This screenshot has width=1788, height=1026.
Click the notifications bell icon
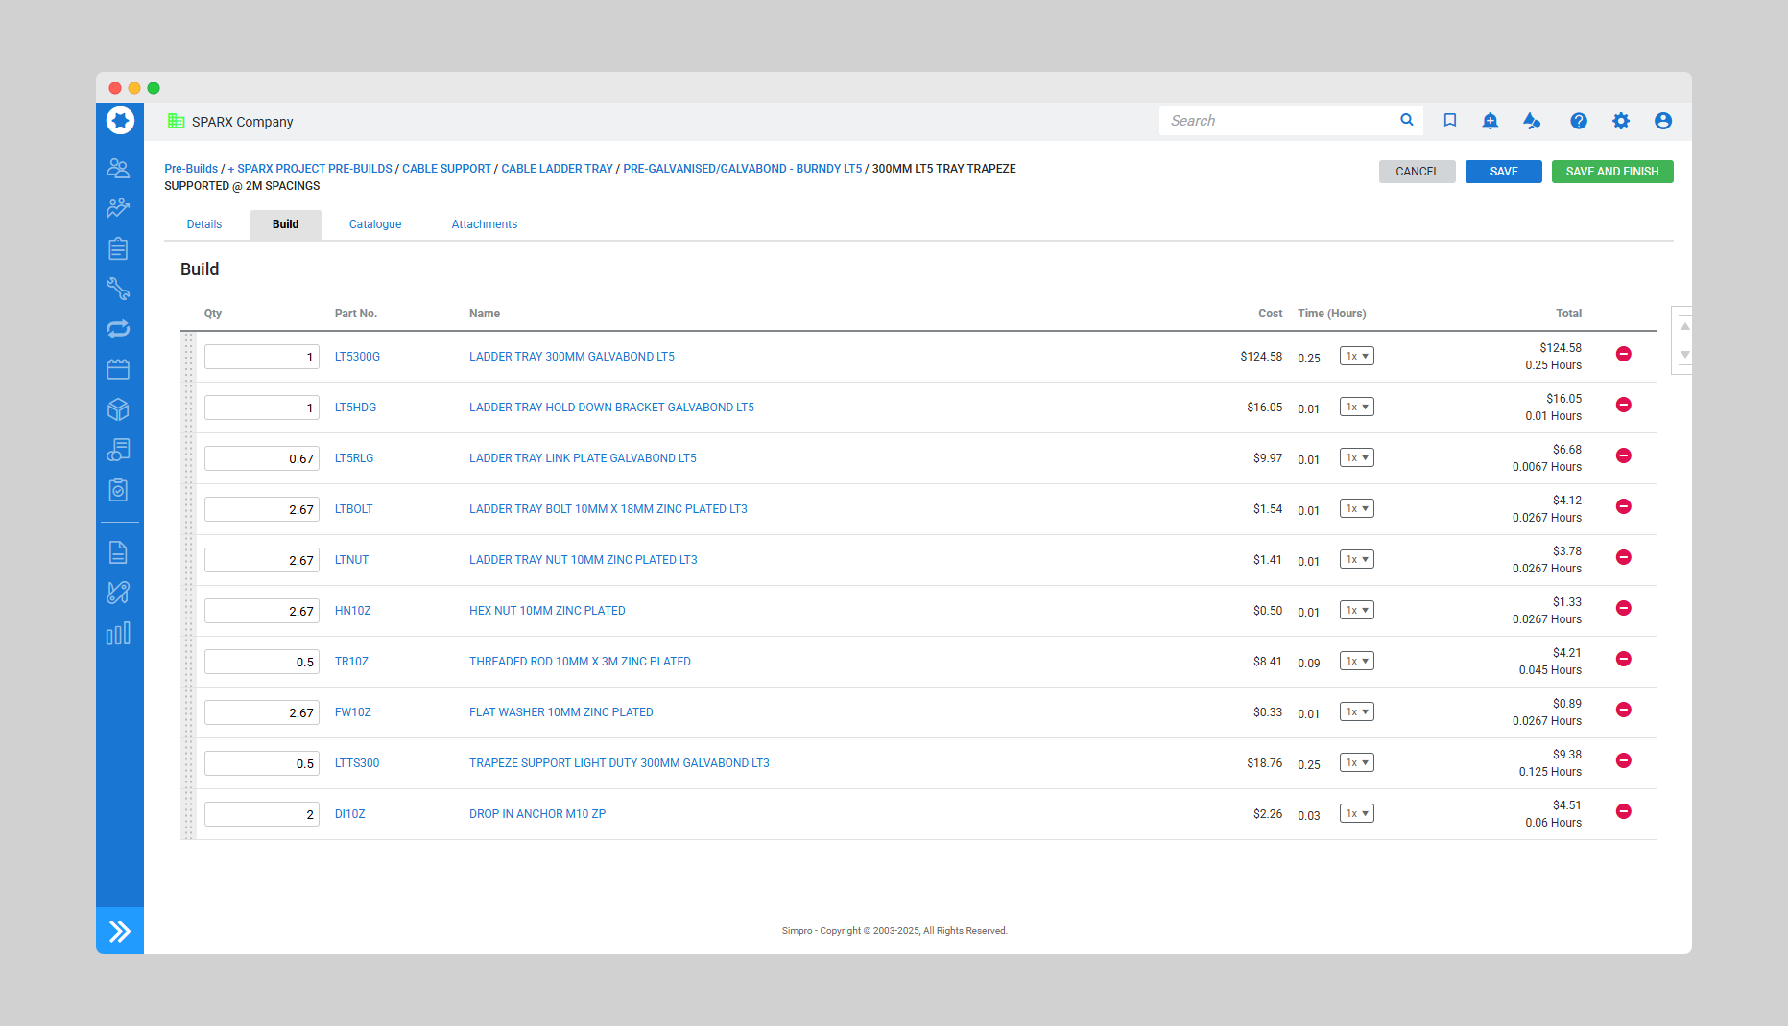point(1490,121)
